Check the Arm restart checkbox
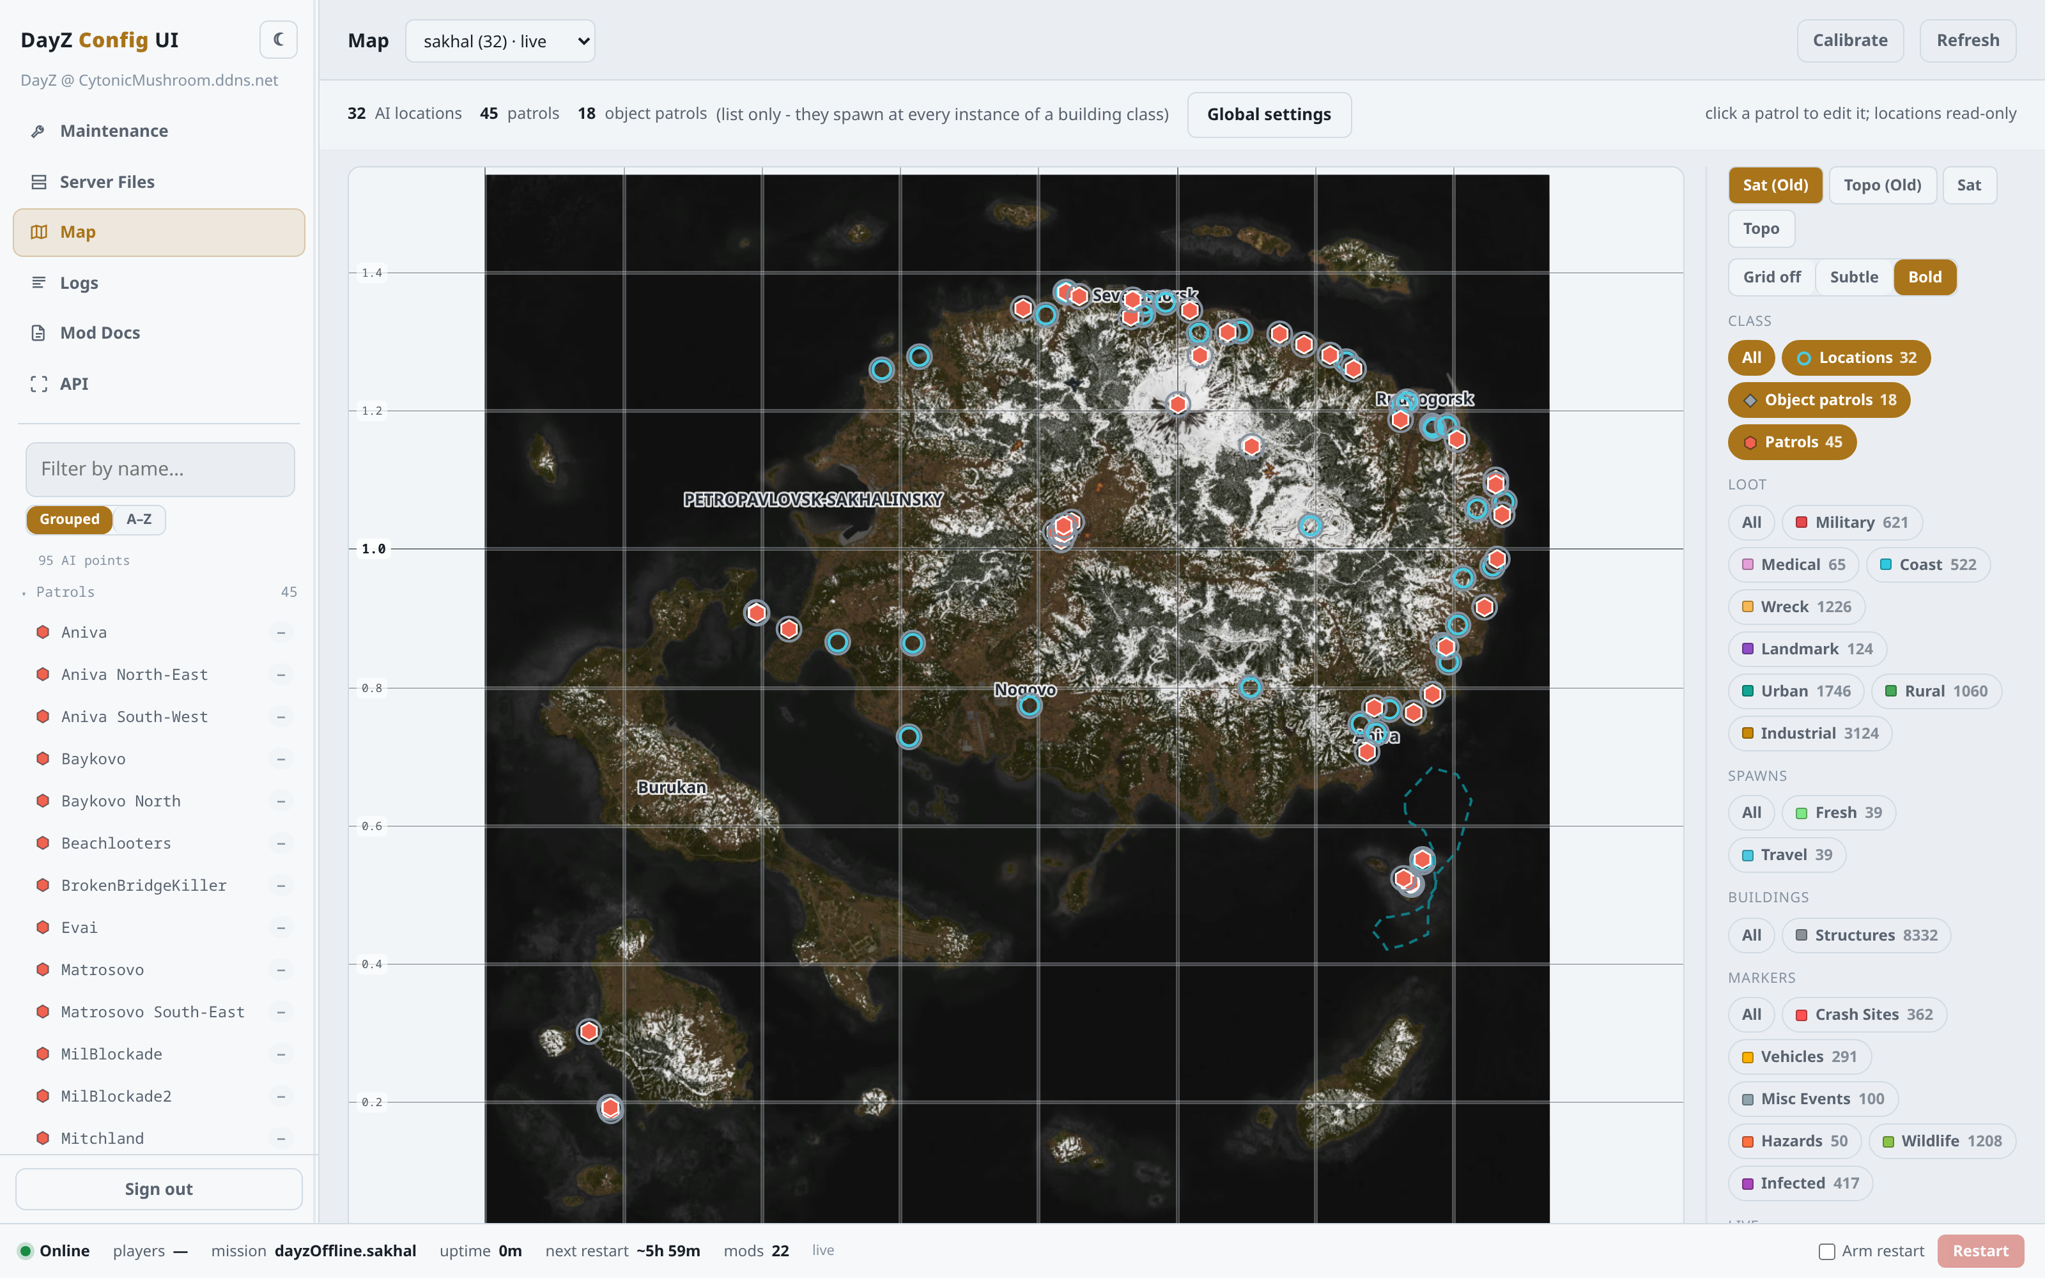2045x1278 pixels. pos(1826,1251)
